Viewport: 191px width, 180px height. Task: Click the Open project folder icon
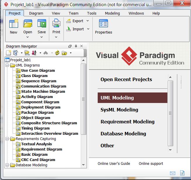(28, 23)
